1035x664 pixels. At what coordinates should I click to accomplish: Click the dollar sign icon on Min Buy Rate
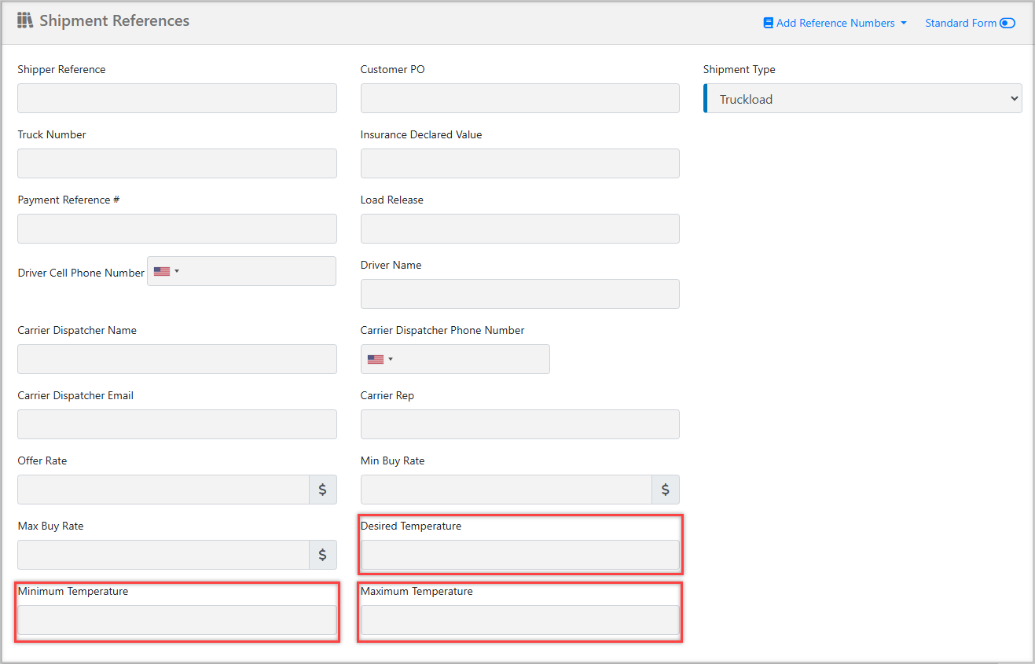666,489
